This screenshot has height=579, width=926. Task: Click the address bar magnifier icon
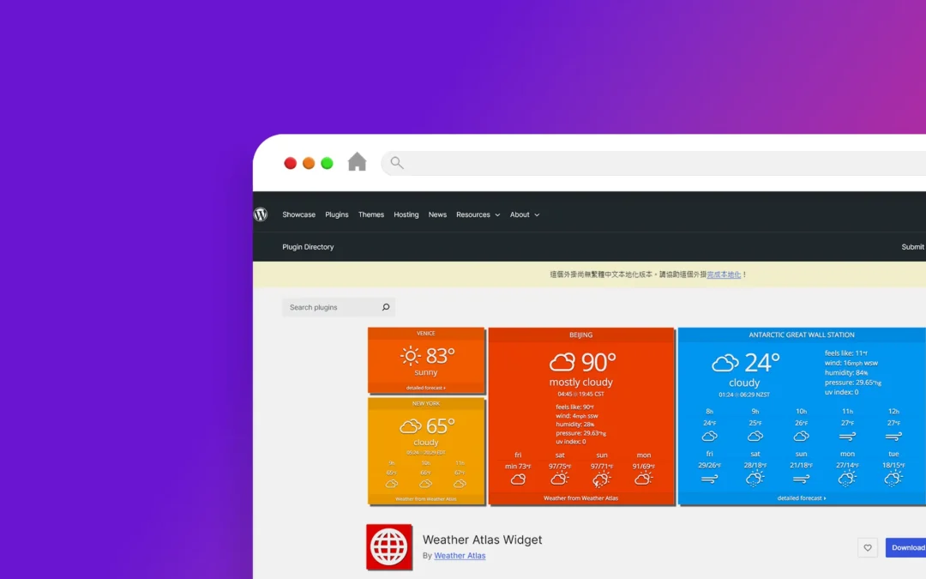pos(397,162)
